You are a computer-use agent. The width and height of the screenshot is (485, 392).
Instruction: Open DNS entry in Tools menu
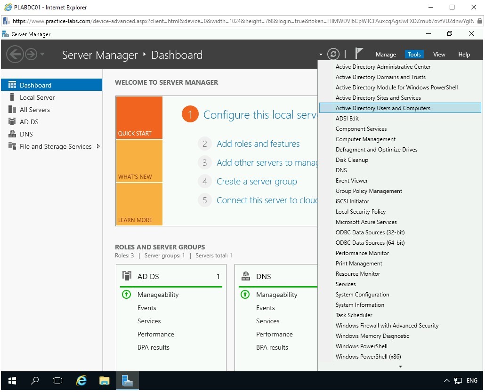(x=400, y=170)
